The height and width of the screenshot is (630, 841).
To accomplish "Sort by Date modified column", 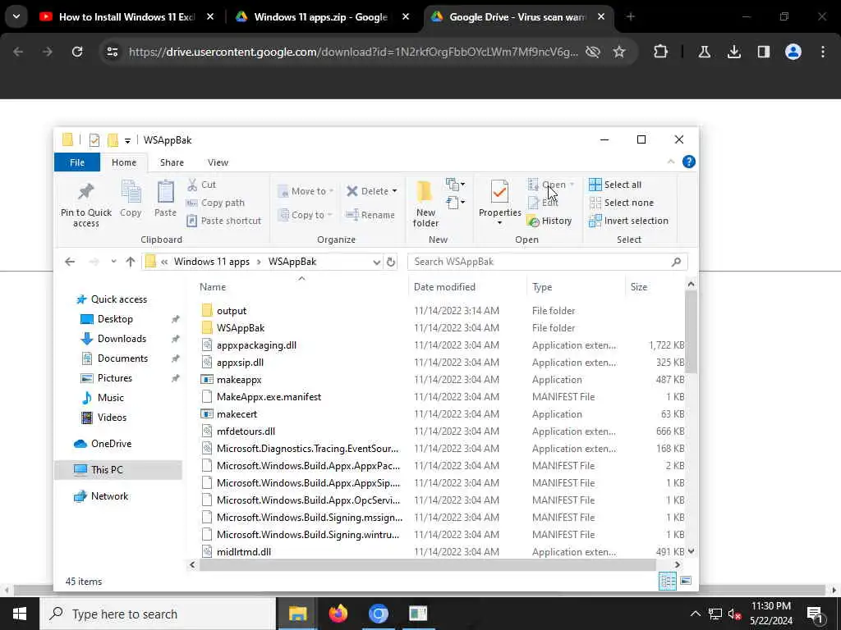I will tap(444, 287).
